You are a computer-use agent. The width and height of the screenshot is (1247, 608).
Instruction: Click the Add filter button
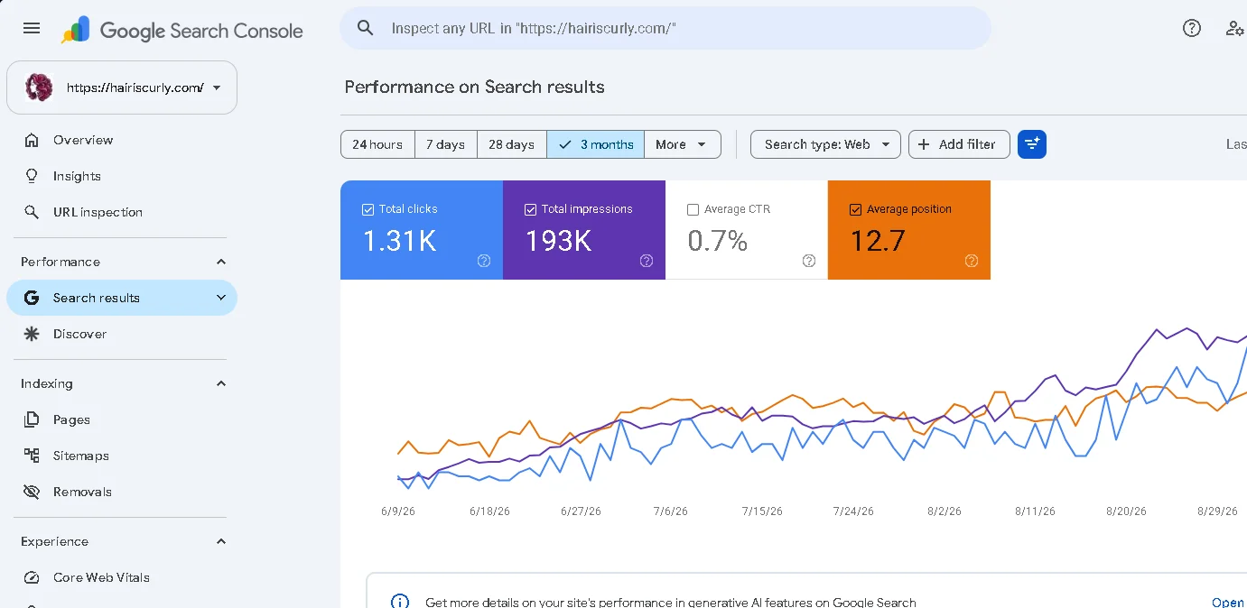click(x=959, y=144)
